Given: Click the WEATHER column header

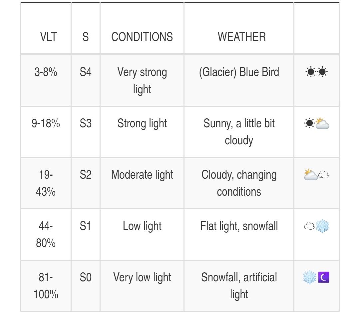Looking at the screenshot, I should [241, 37].
